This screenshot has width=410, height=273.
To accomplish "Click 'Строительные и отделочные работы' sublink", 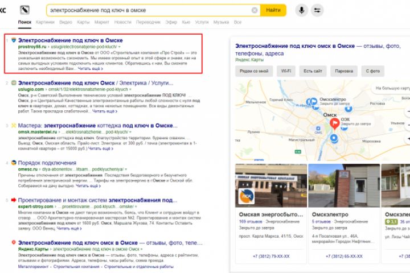I will coord(139,267).
